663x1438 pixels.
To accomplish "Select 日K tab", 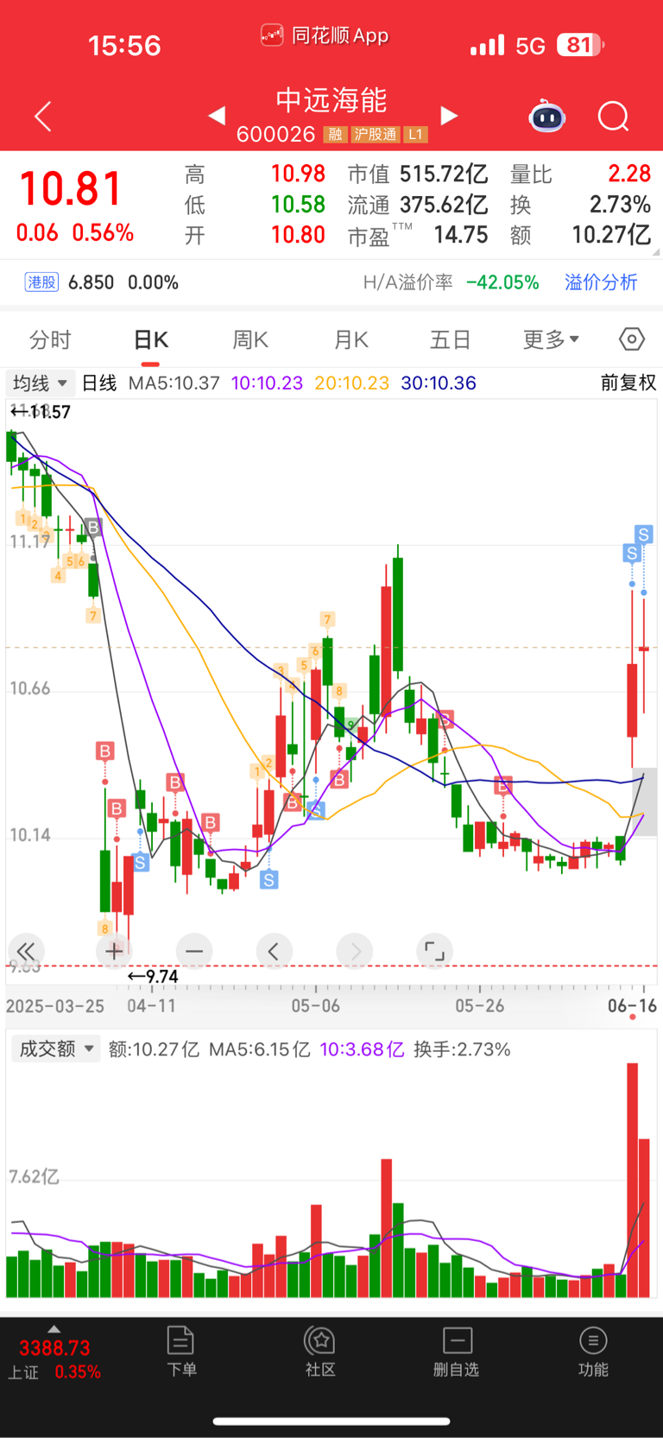I will pos(150,339).
